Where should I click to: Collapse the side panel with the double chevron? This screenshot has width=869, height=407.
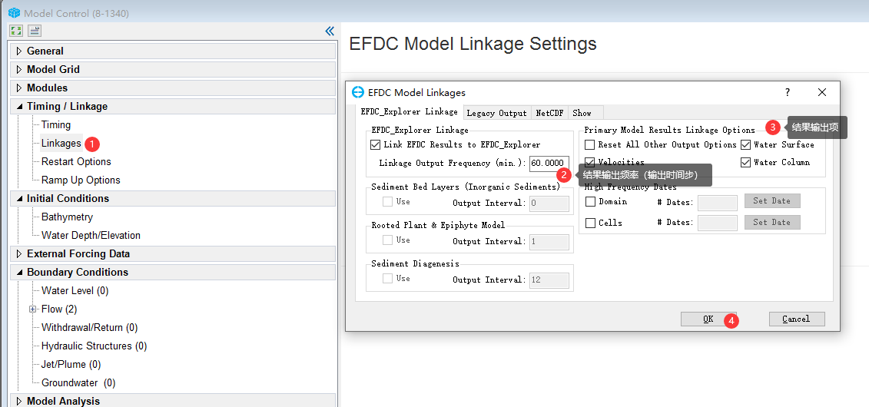pos(330,31)
